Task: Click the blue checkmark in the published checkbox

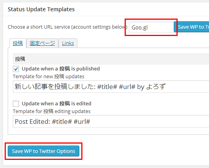Action: click(16, 69)
